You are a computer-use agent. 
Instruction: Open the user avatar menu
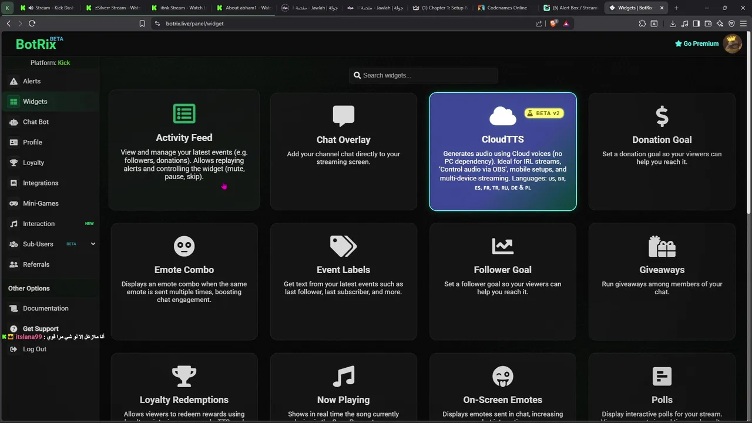[x=732, y=43]
